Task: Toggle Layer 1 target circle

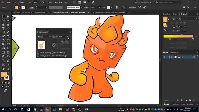Action: [194, 57]
